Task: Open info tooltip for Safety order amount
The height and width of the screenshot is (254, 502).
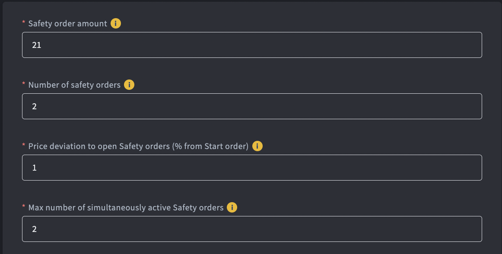Action: (x=116, y=23)
